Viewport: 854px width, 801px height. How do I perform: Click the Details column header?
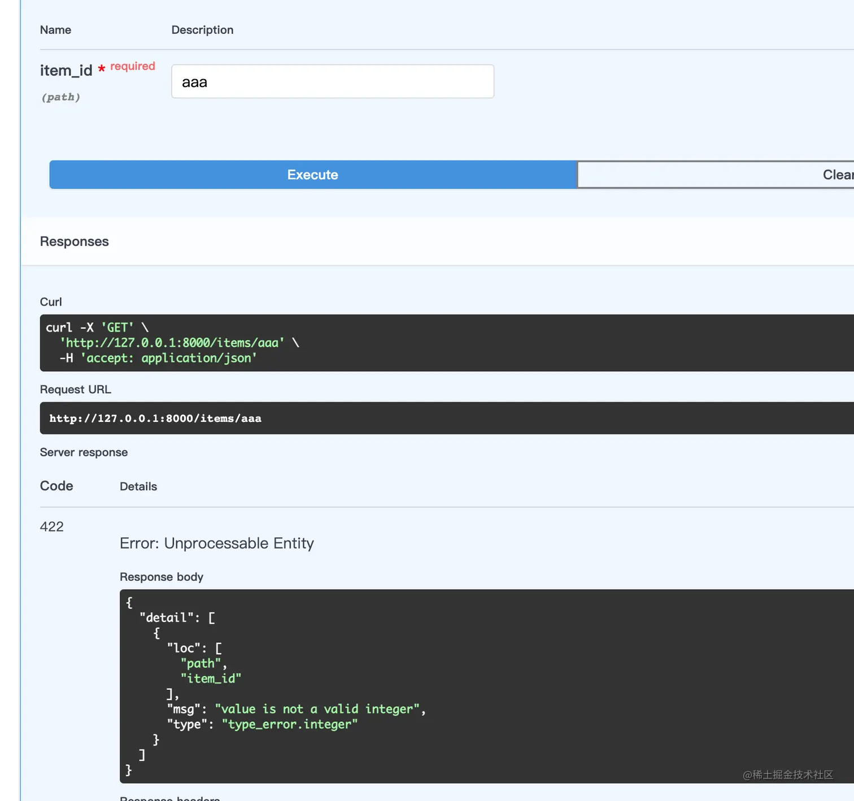click(138, 486)
